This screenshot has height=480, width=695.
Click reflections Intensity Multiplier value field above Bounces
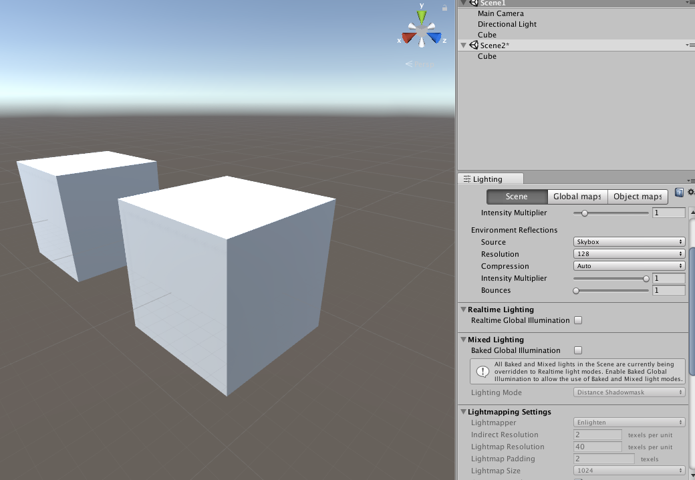pyautogui.click(x=669, y=278)
